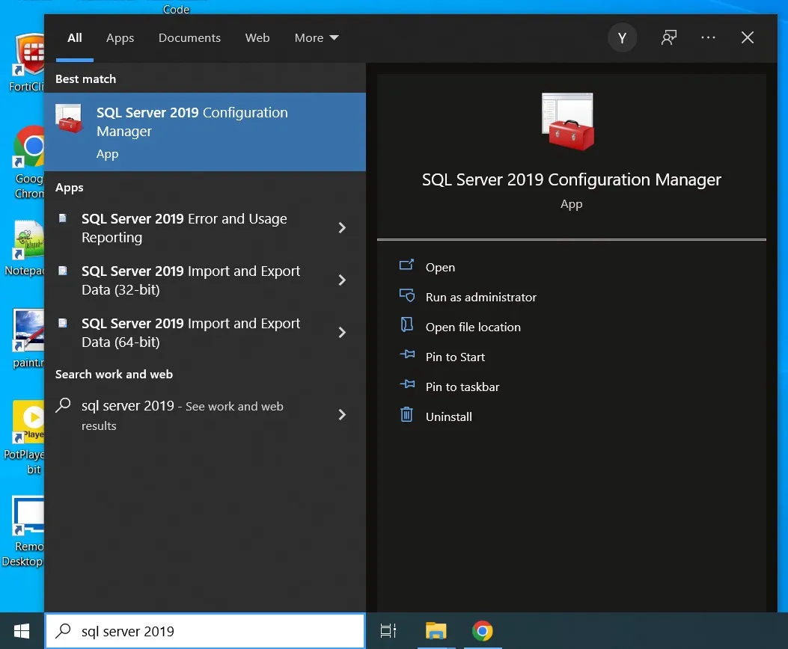Click 'Import and Export Data (32-bit)' result text

click(x=191, y=280)
